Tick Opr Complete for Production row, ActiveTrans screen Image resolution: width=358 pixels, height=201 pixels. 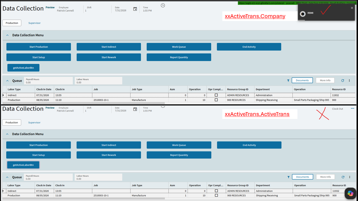click(x=216, y=195)
